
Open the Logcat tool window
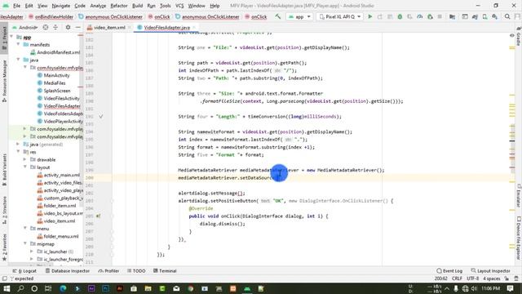click(x=24, y=271)
